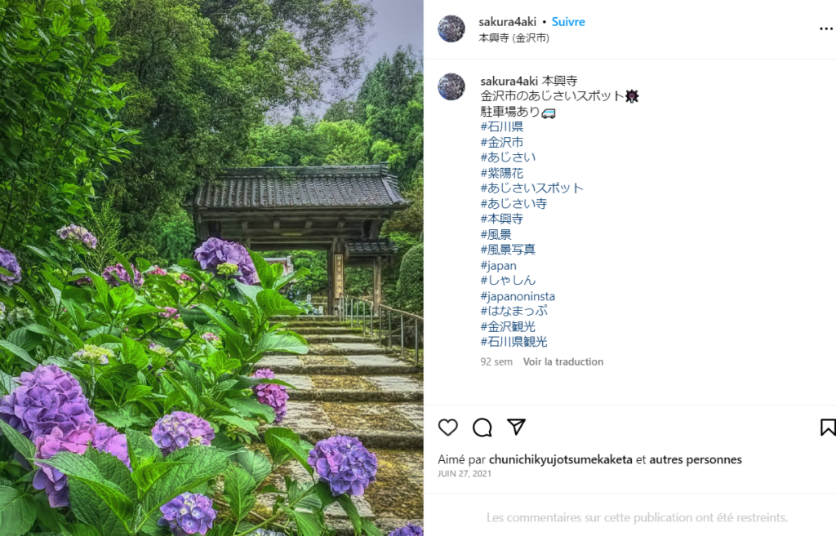The width and height of the screenshot is (836, 536).
Task: Like the post with the heart icon
Action: coord(448,427)
